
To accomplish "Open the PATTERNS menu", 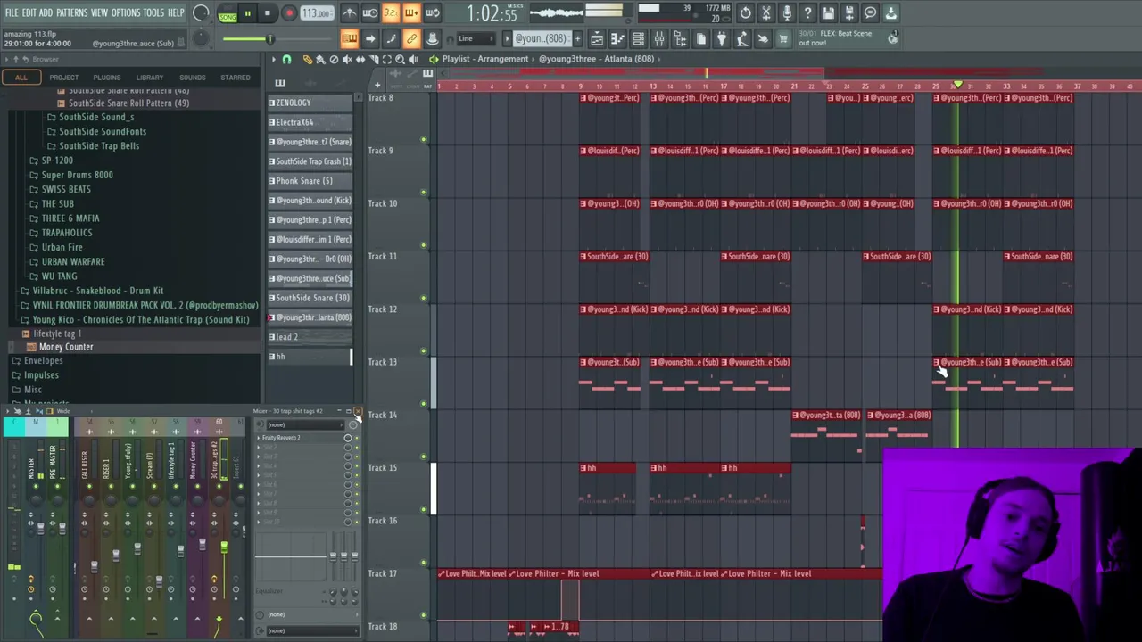I will point(71,12).
